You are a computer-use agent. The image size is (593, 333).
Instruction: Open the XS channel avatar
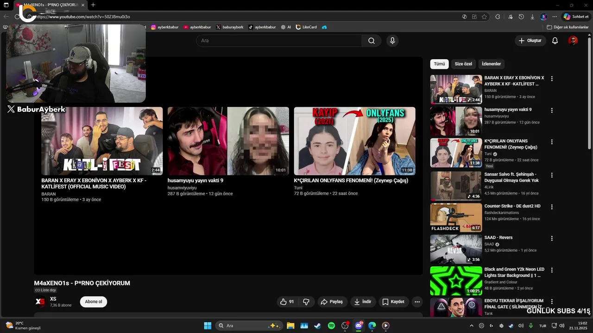click(x=40, y=302)
